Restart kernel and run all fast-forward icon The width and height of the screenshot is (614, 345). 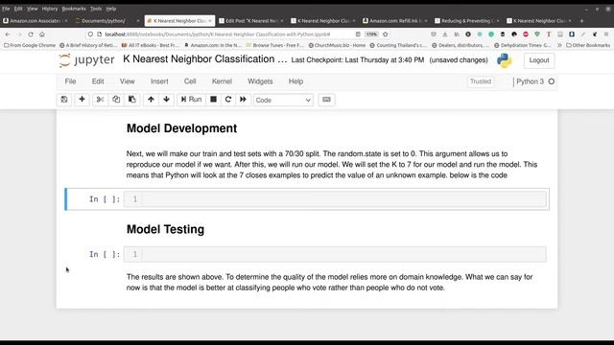click(243, 100)
